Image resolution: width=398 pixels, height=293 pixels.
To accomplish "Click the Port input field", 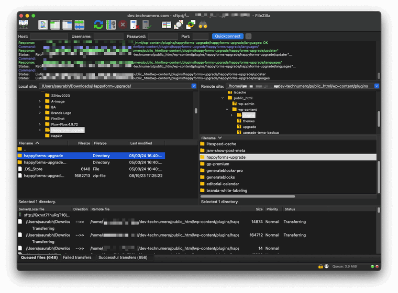I will 201,36.
